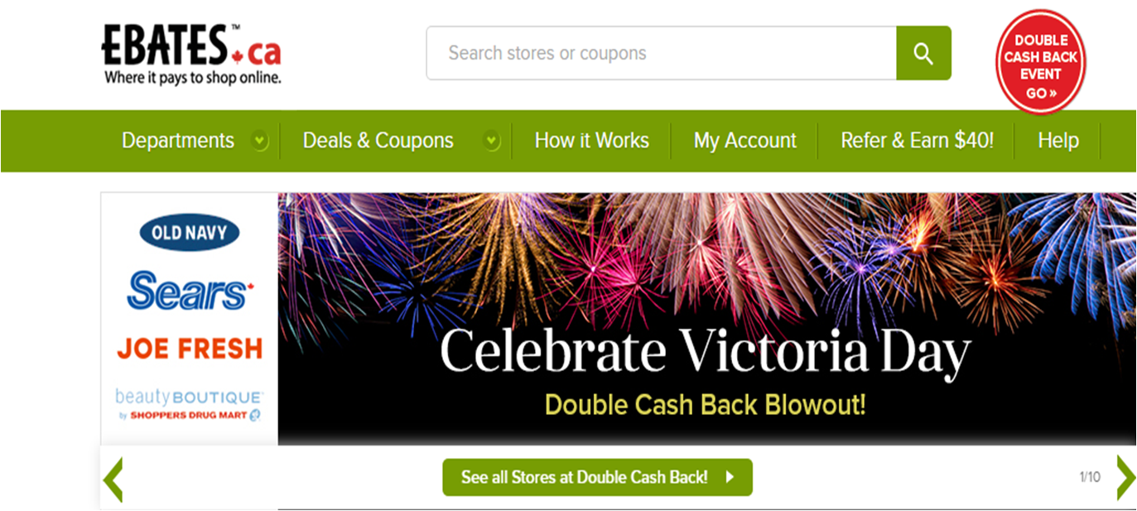This screenshot has height=511, width=1137.
Task: Open the Sears store logo
Action: point(190,291)
